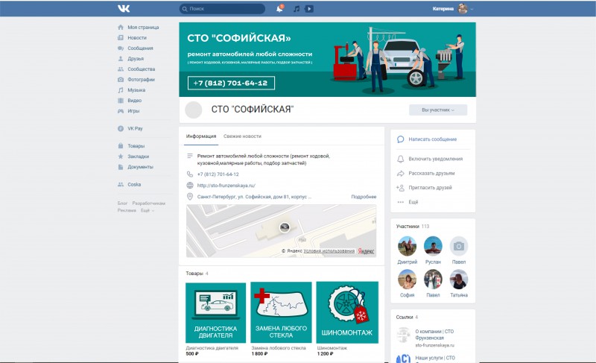
Task: Open Друзья in sidebar
Action: tap(136, 59)
